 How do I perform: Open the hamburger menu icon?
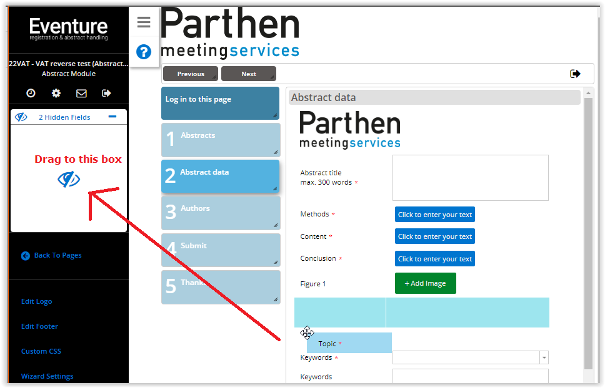click(144, 22)
